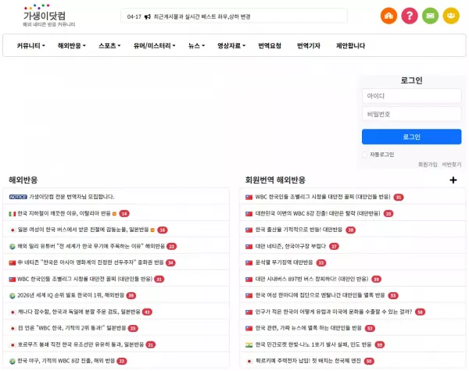Viewport: 469px width, 371px height.
Task: Click comment badge 58 on 인구가 적은 한국 post
Action: (421, 312)
